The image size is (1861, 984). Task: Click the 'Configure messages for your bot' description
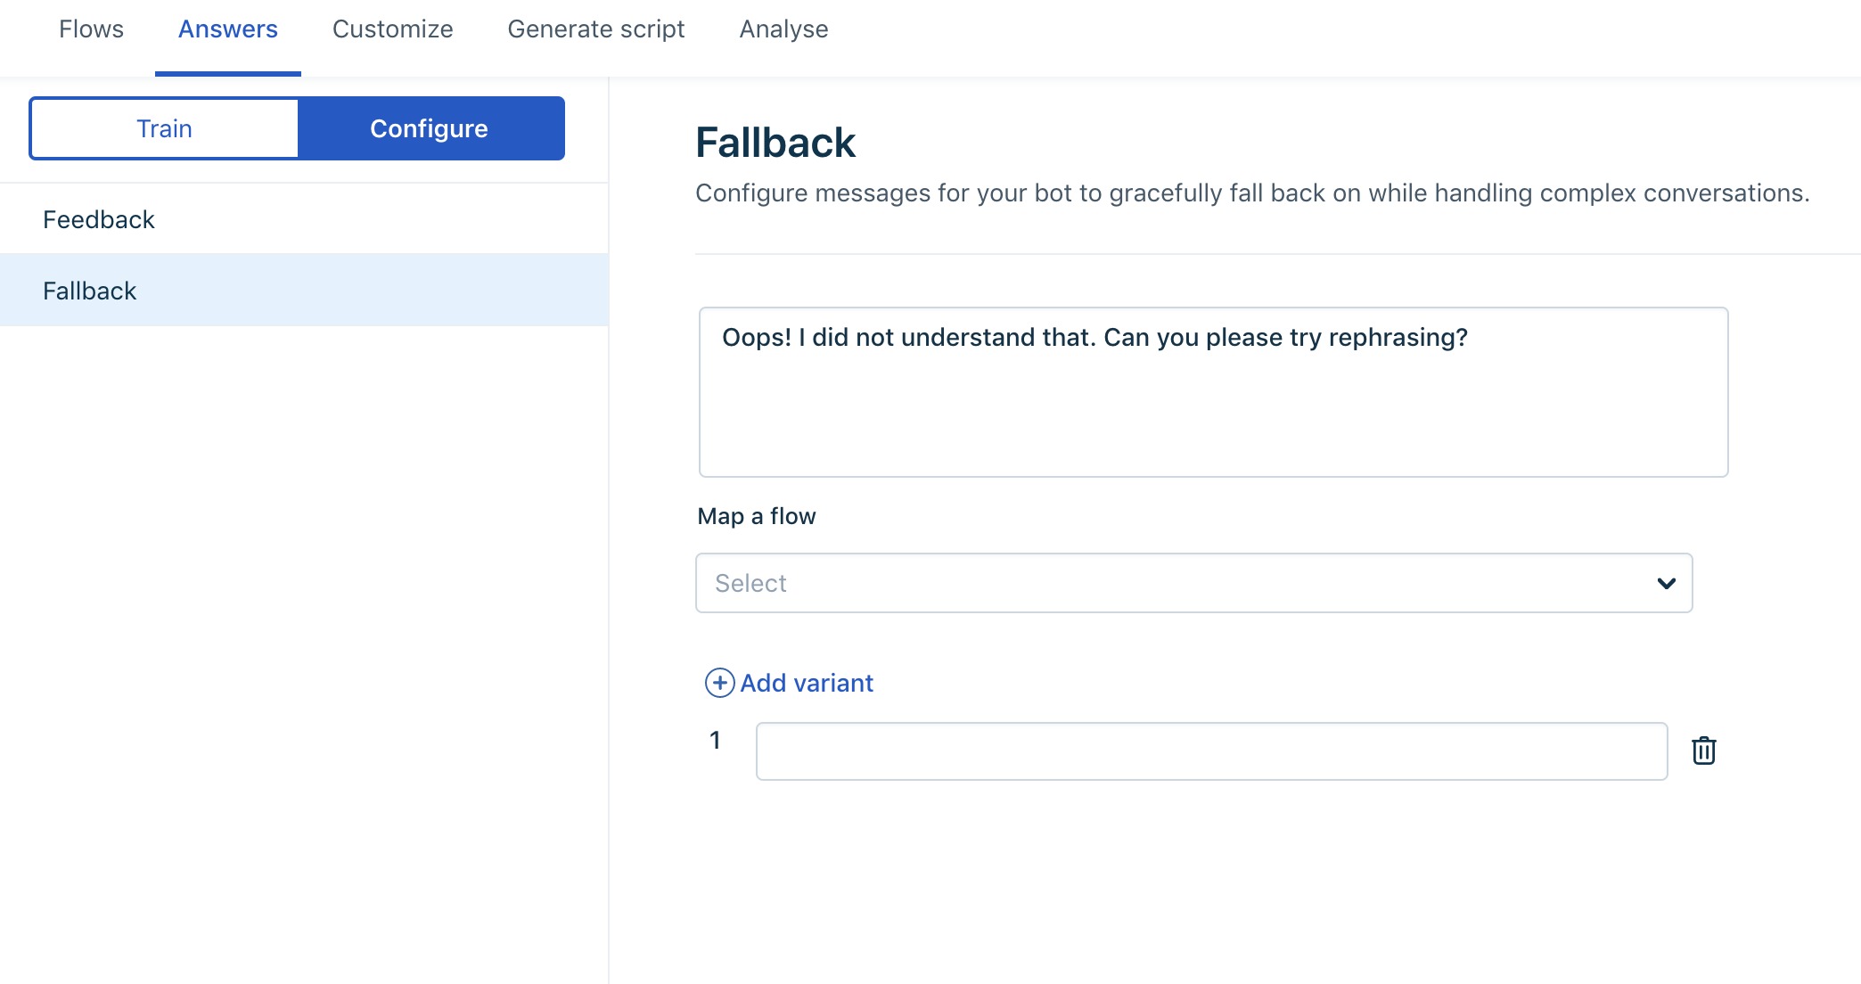(x=1252, y=193)
